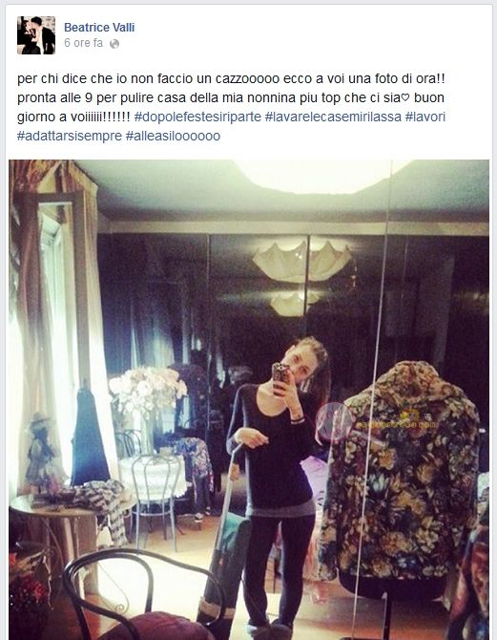
Task: Click the floral hooded jacket in photo
Action: [x=402, y=474]
